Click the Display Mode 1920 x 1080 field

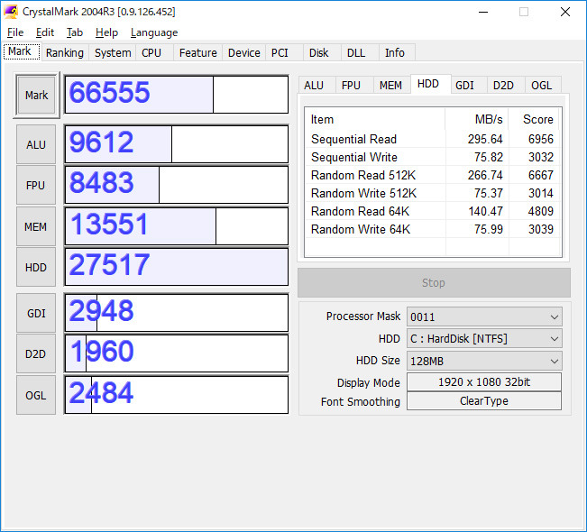point(484,382)
